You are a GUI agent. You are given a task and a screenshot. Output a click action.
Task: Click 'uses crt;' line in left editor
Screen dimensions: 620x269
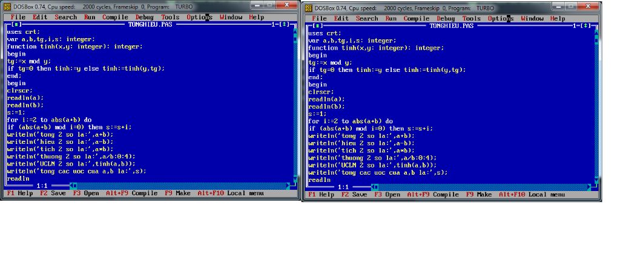(x=24, y=32)
